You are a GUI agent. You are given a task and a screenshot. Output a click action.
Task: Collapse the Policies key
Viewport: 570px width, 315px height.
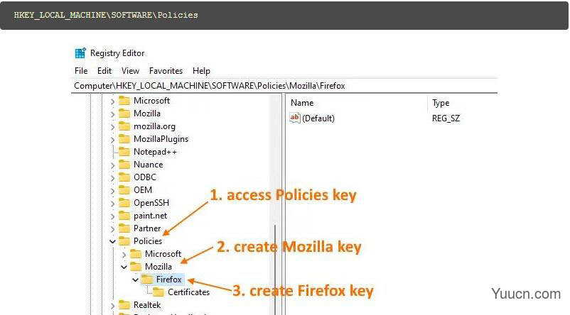point(112,241)
